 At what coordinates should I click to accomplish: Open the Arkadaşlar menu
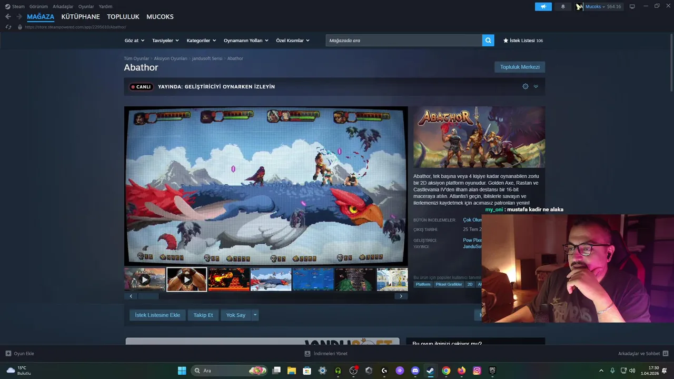point(63,6)
